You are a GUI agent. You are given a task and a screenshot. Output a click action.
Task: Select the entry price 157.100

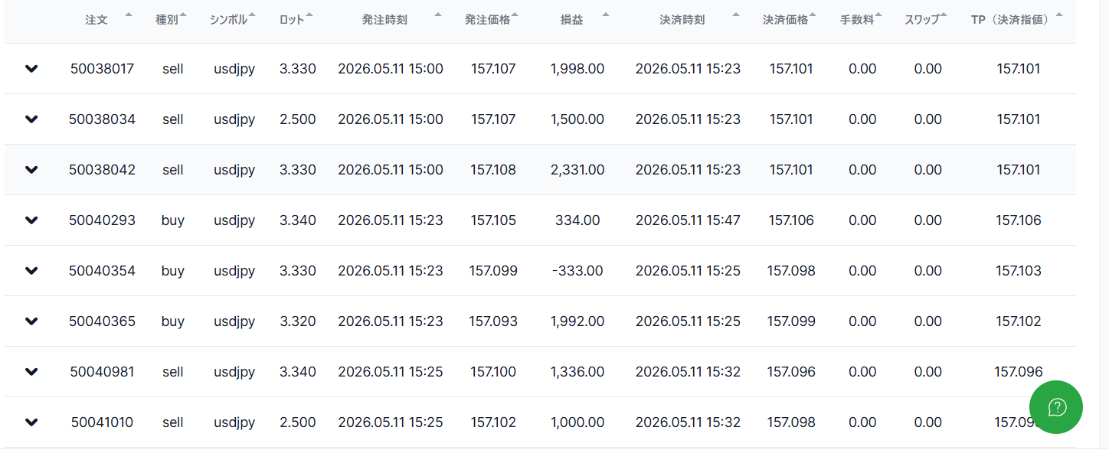[493, 372]
